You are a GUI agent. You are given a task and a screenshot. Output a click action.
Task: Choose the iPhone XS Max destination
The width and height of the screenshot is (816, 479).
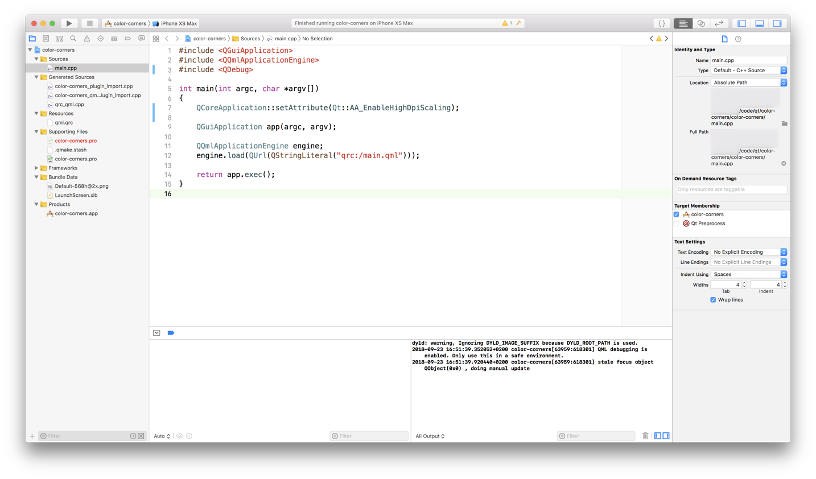pos(175,23)
